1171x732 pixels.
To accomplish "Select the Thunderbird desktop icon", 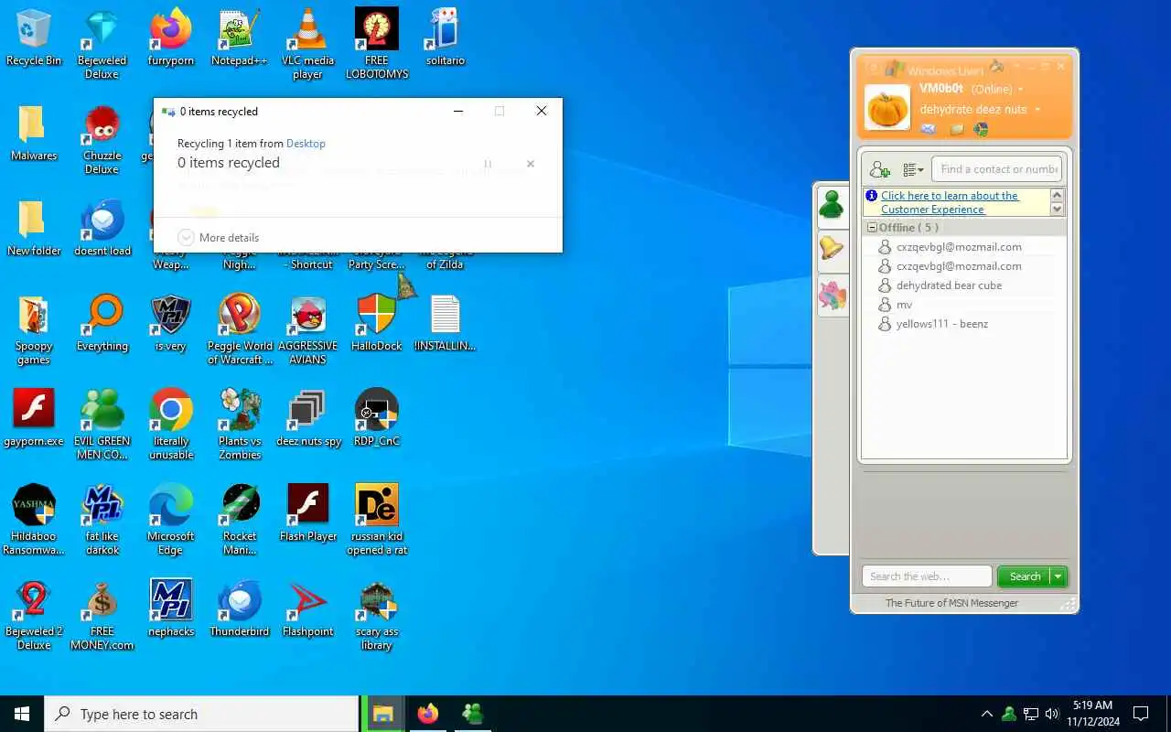I will point(240,608).
